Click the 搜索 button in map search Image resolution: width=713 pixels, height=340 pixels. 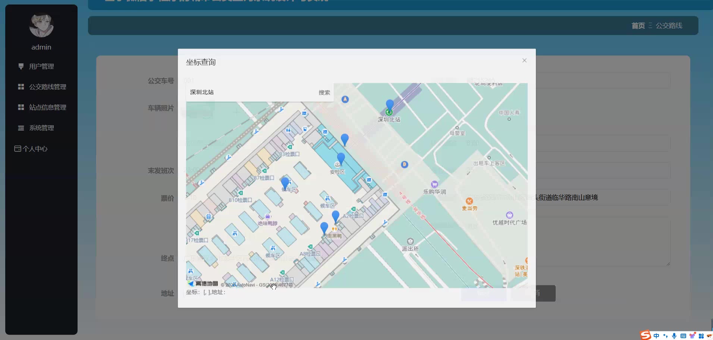tap(324, 92)
